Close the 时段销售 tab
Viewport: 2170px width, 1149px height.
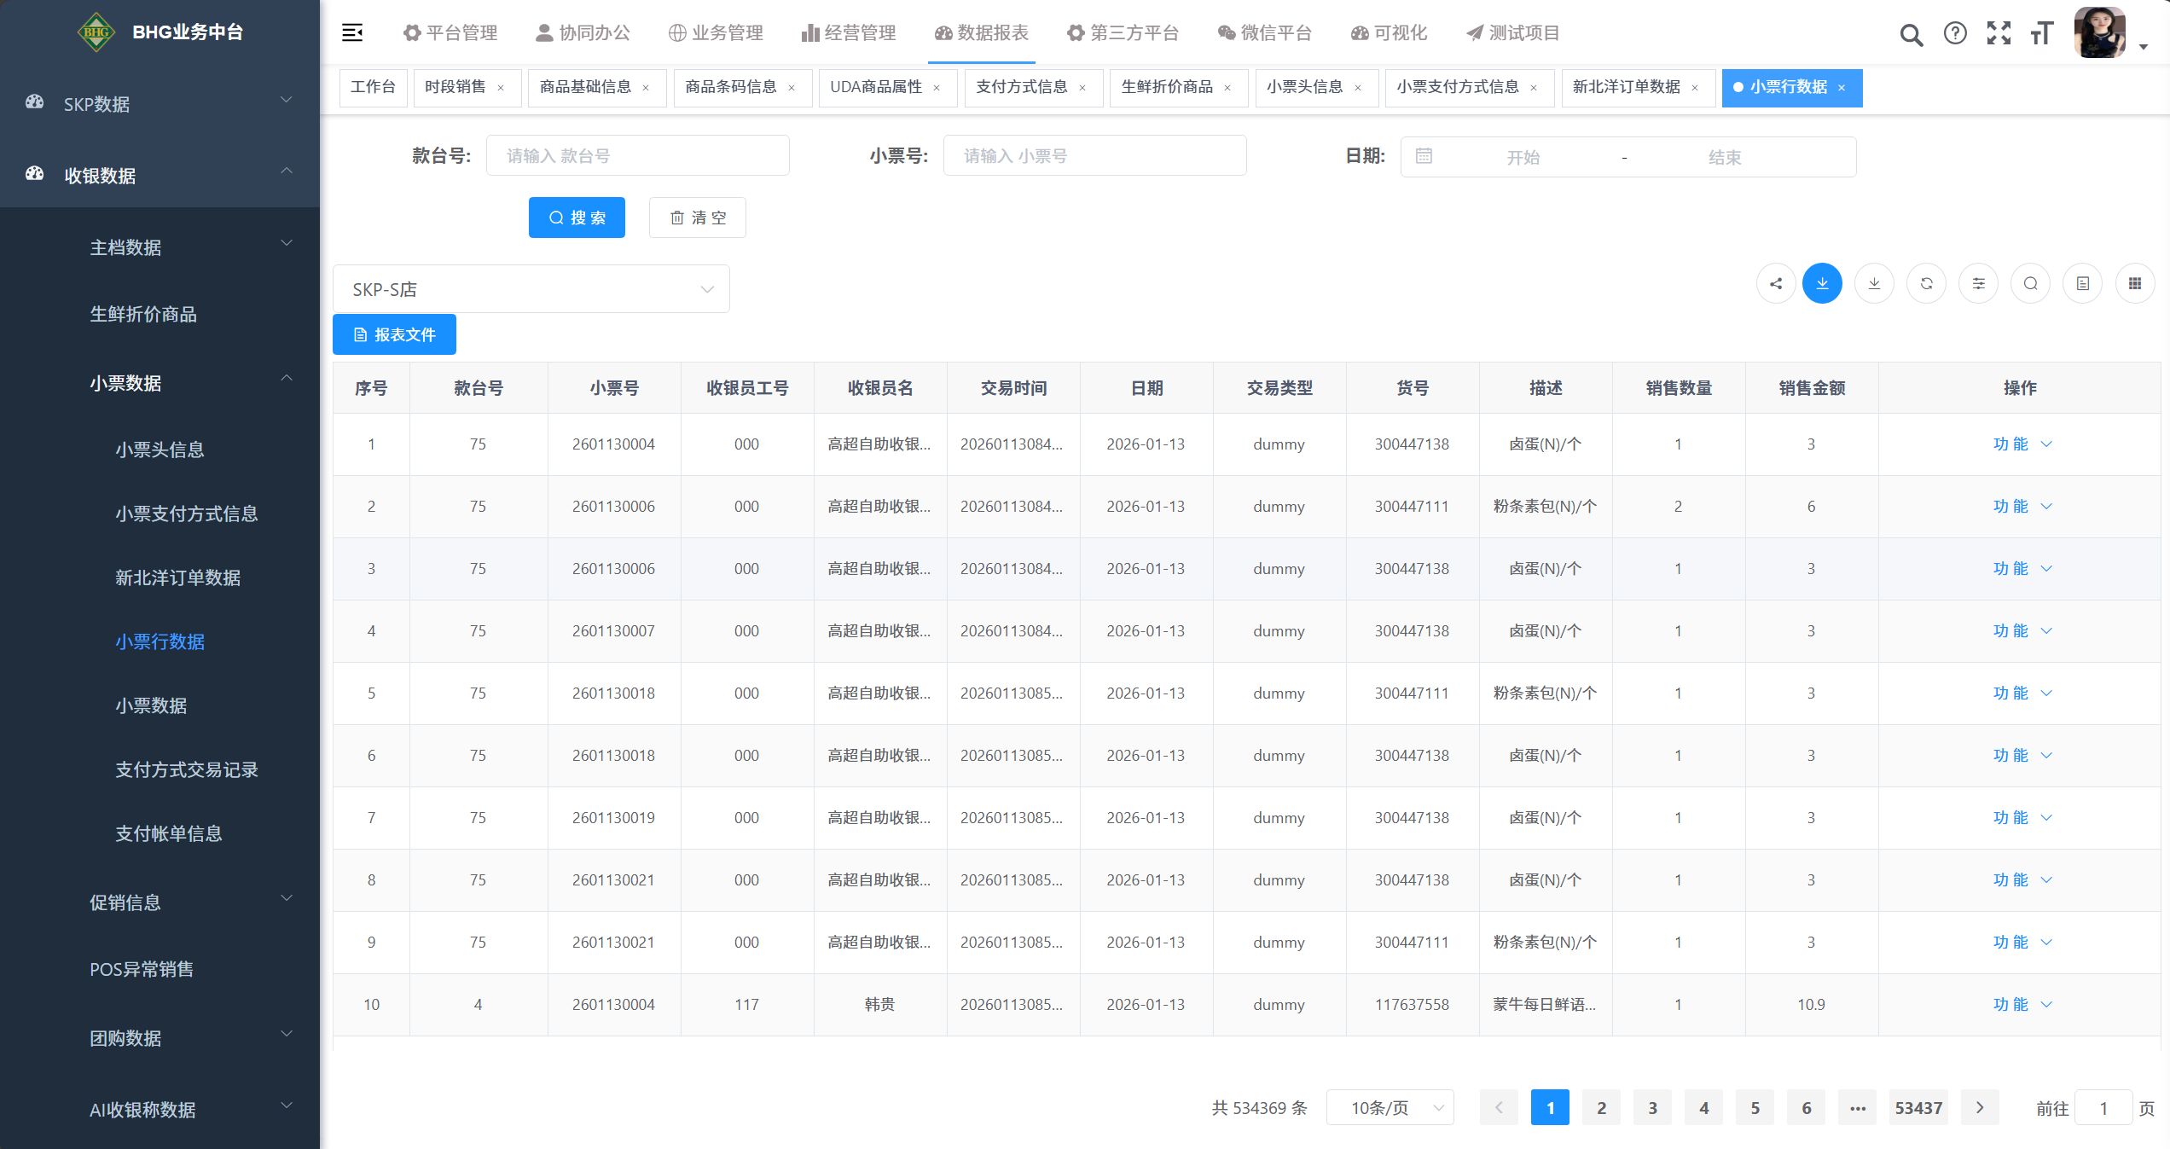(501, 88)
